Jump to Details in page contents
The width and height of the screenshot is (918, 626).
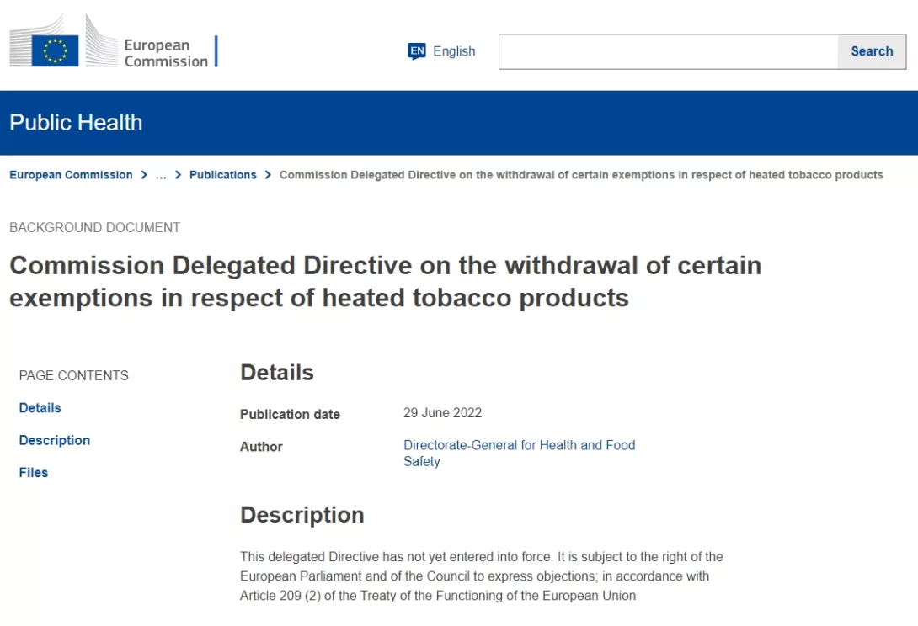(x=40, y=408)
